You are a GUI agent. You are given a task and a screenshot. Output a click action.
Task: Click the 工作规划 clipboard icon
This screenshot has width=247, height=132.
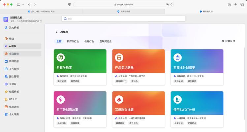[6, 69]
